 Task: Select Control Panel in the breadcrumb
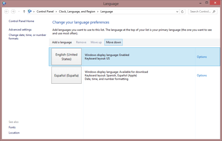(x=45, y=11)
